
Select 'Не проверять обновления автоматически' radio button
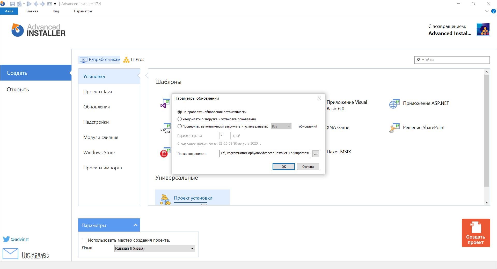pos(179,112)
